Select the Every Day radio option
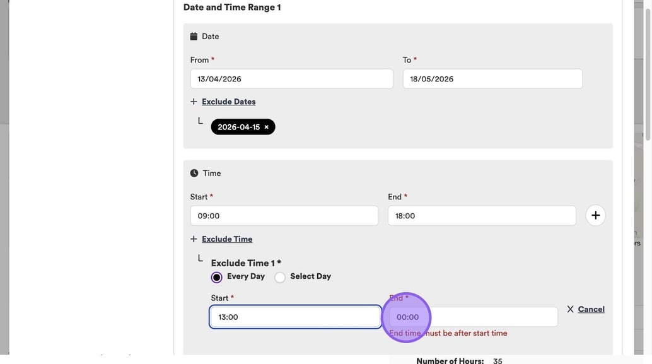Image resolution: width=652 pixels, height=364 pixels. pos(217,277)
